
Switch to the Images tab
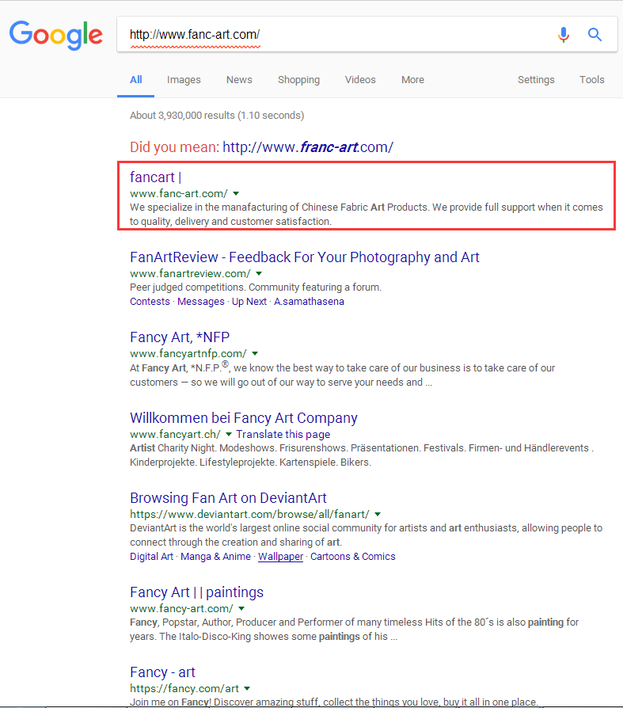pos(184,79)
